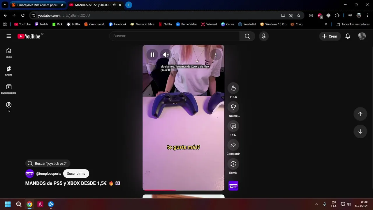Pause the playing Short
The image size is (373, 210).
tap(152, 55)
